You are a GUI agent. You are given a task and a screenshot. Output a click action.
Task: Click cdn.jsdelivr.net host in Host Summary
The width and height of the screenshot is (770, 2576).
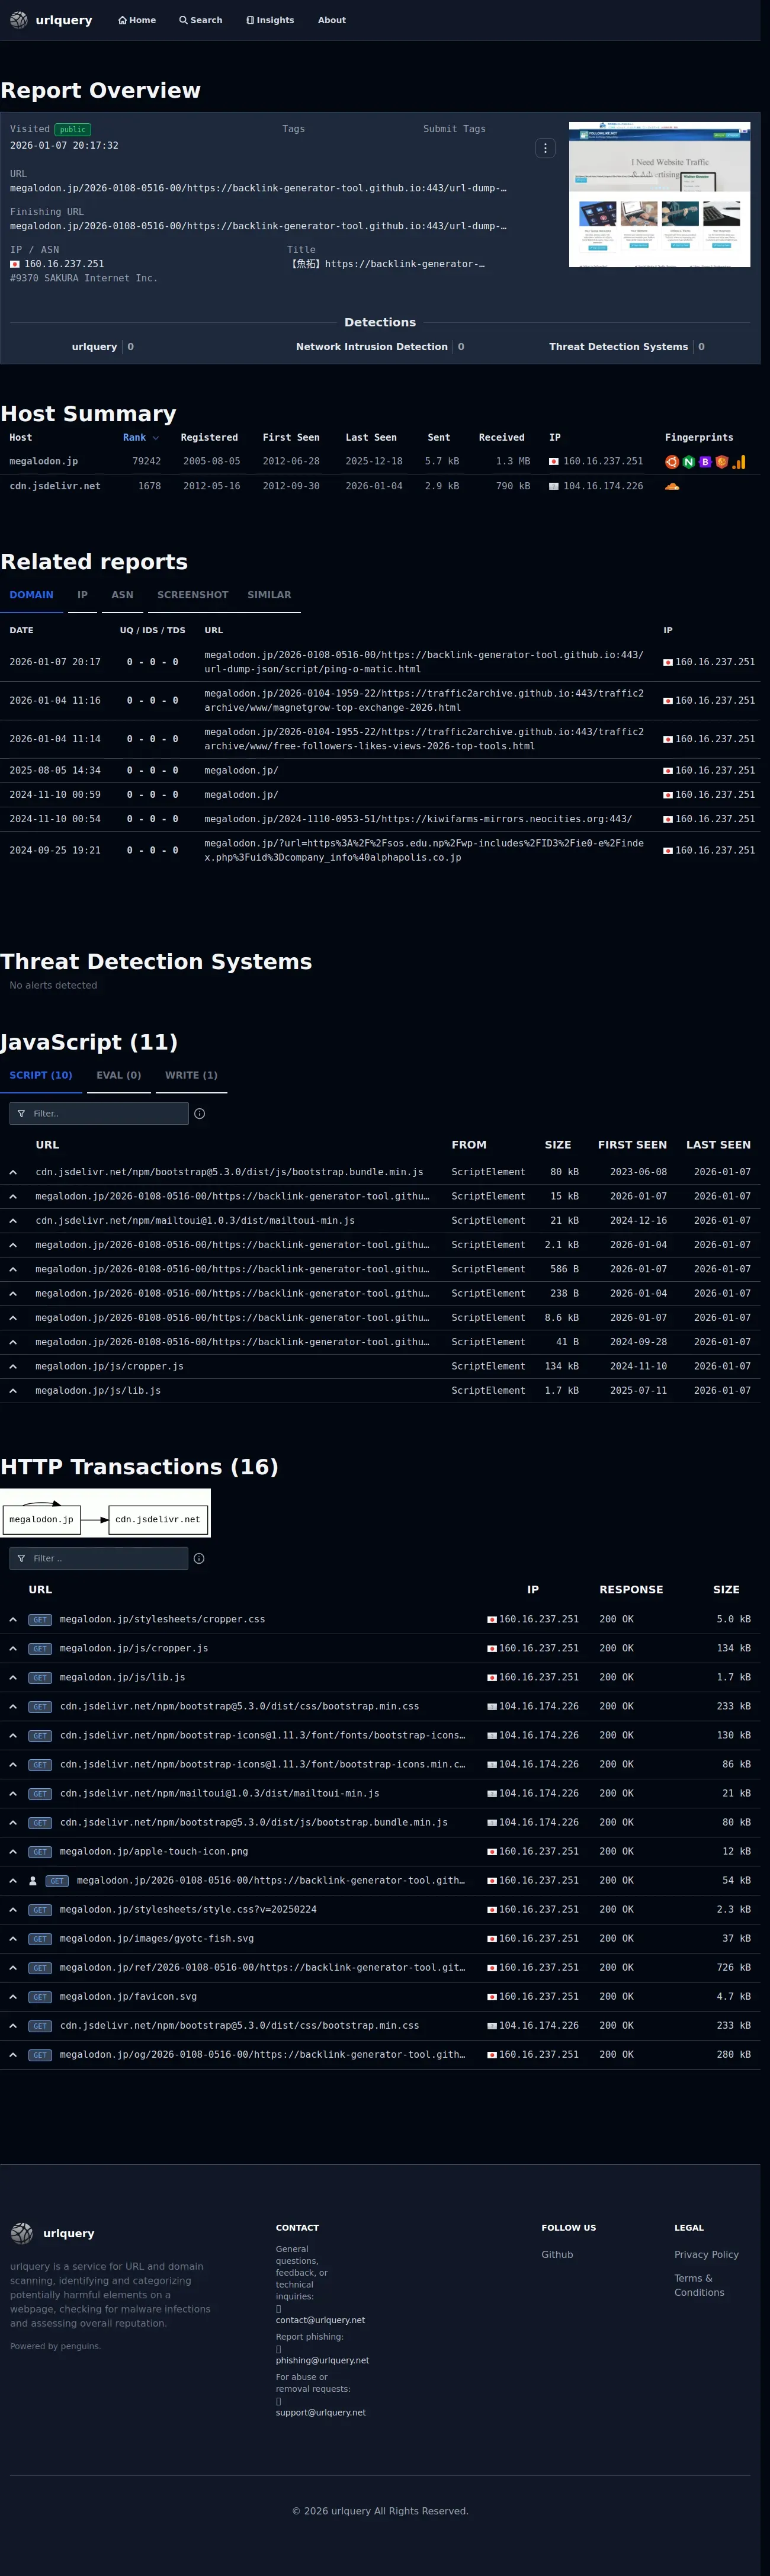pos(55,486)
